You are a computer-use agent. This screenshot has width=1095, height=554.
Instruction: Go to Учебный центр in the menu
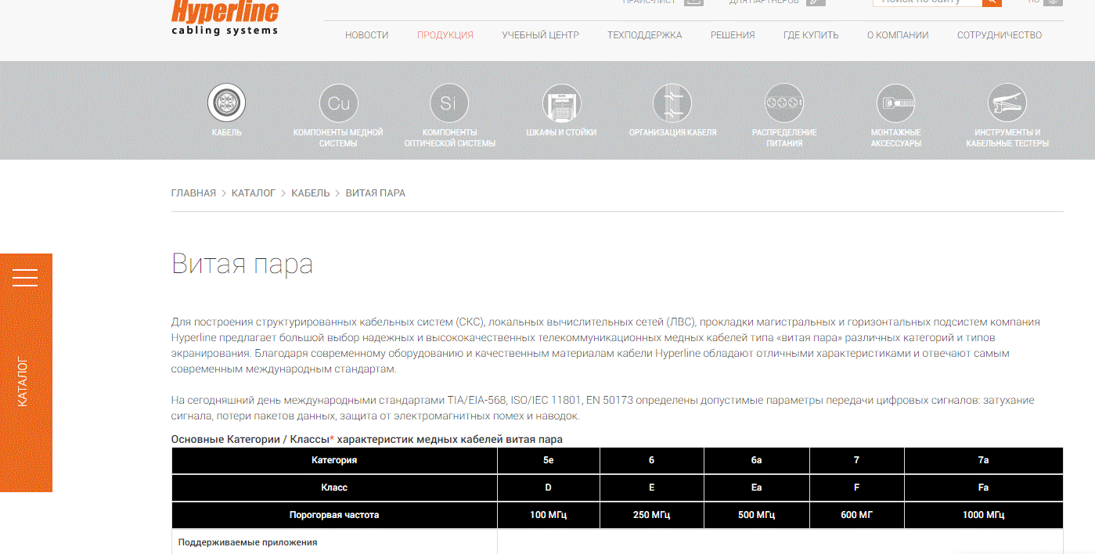point(541,35)
